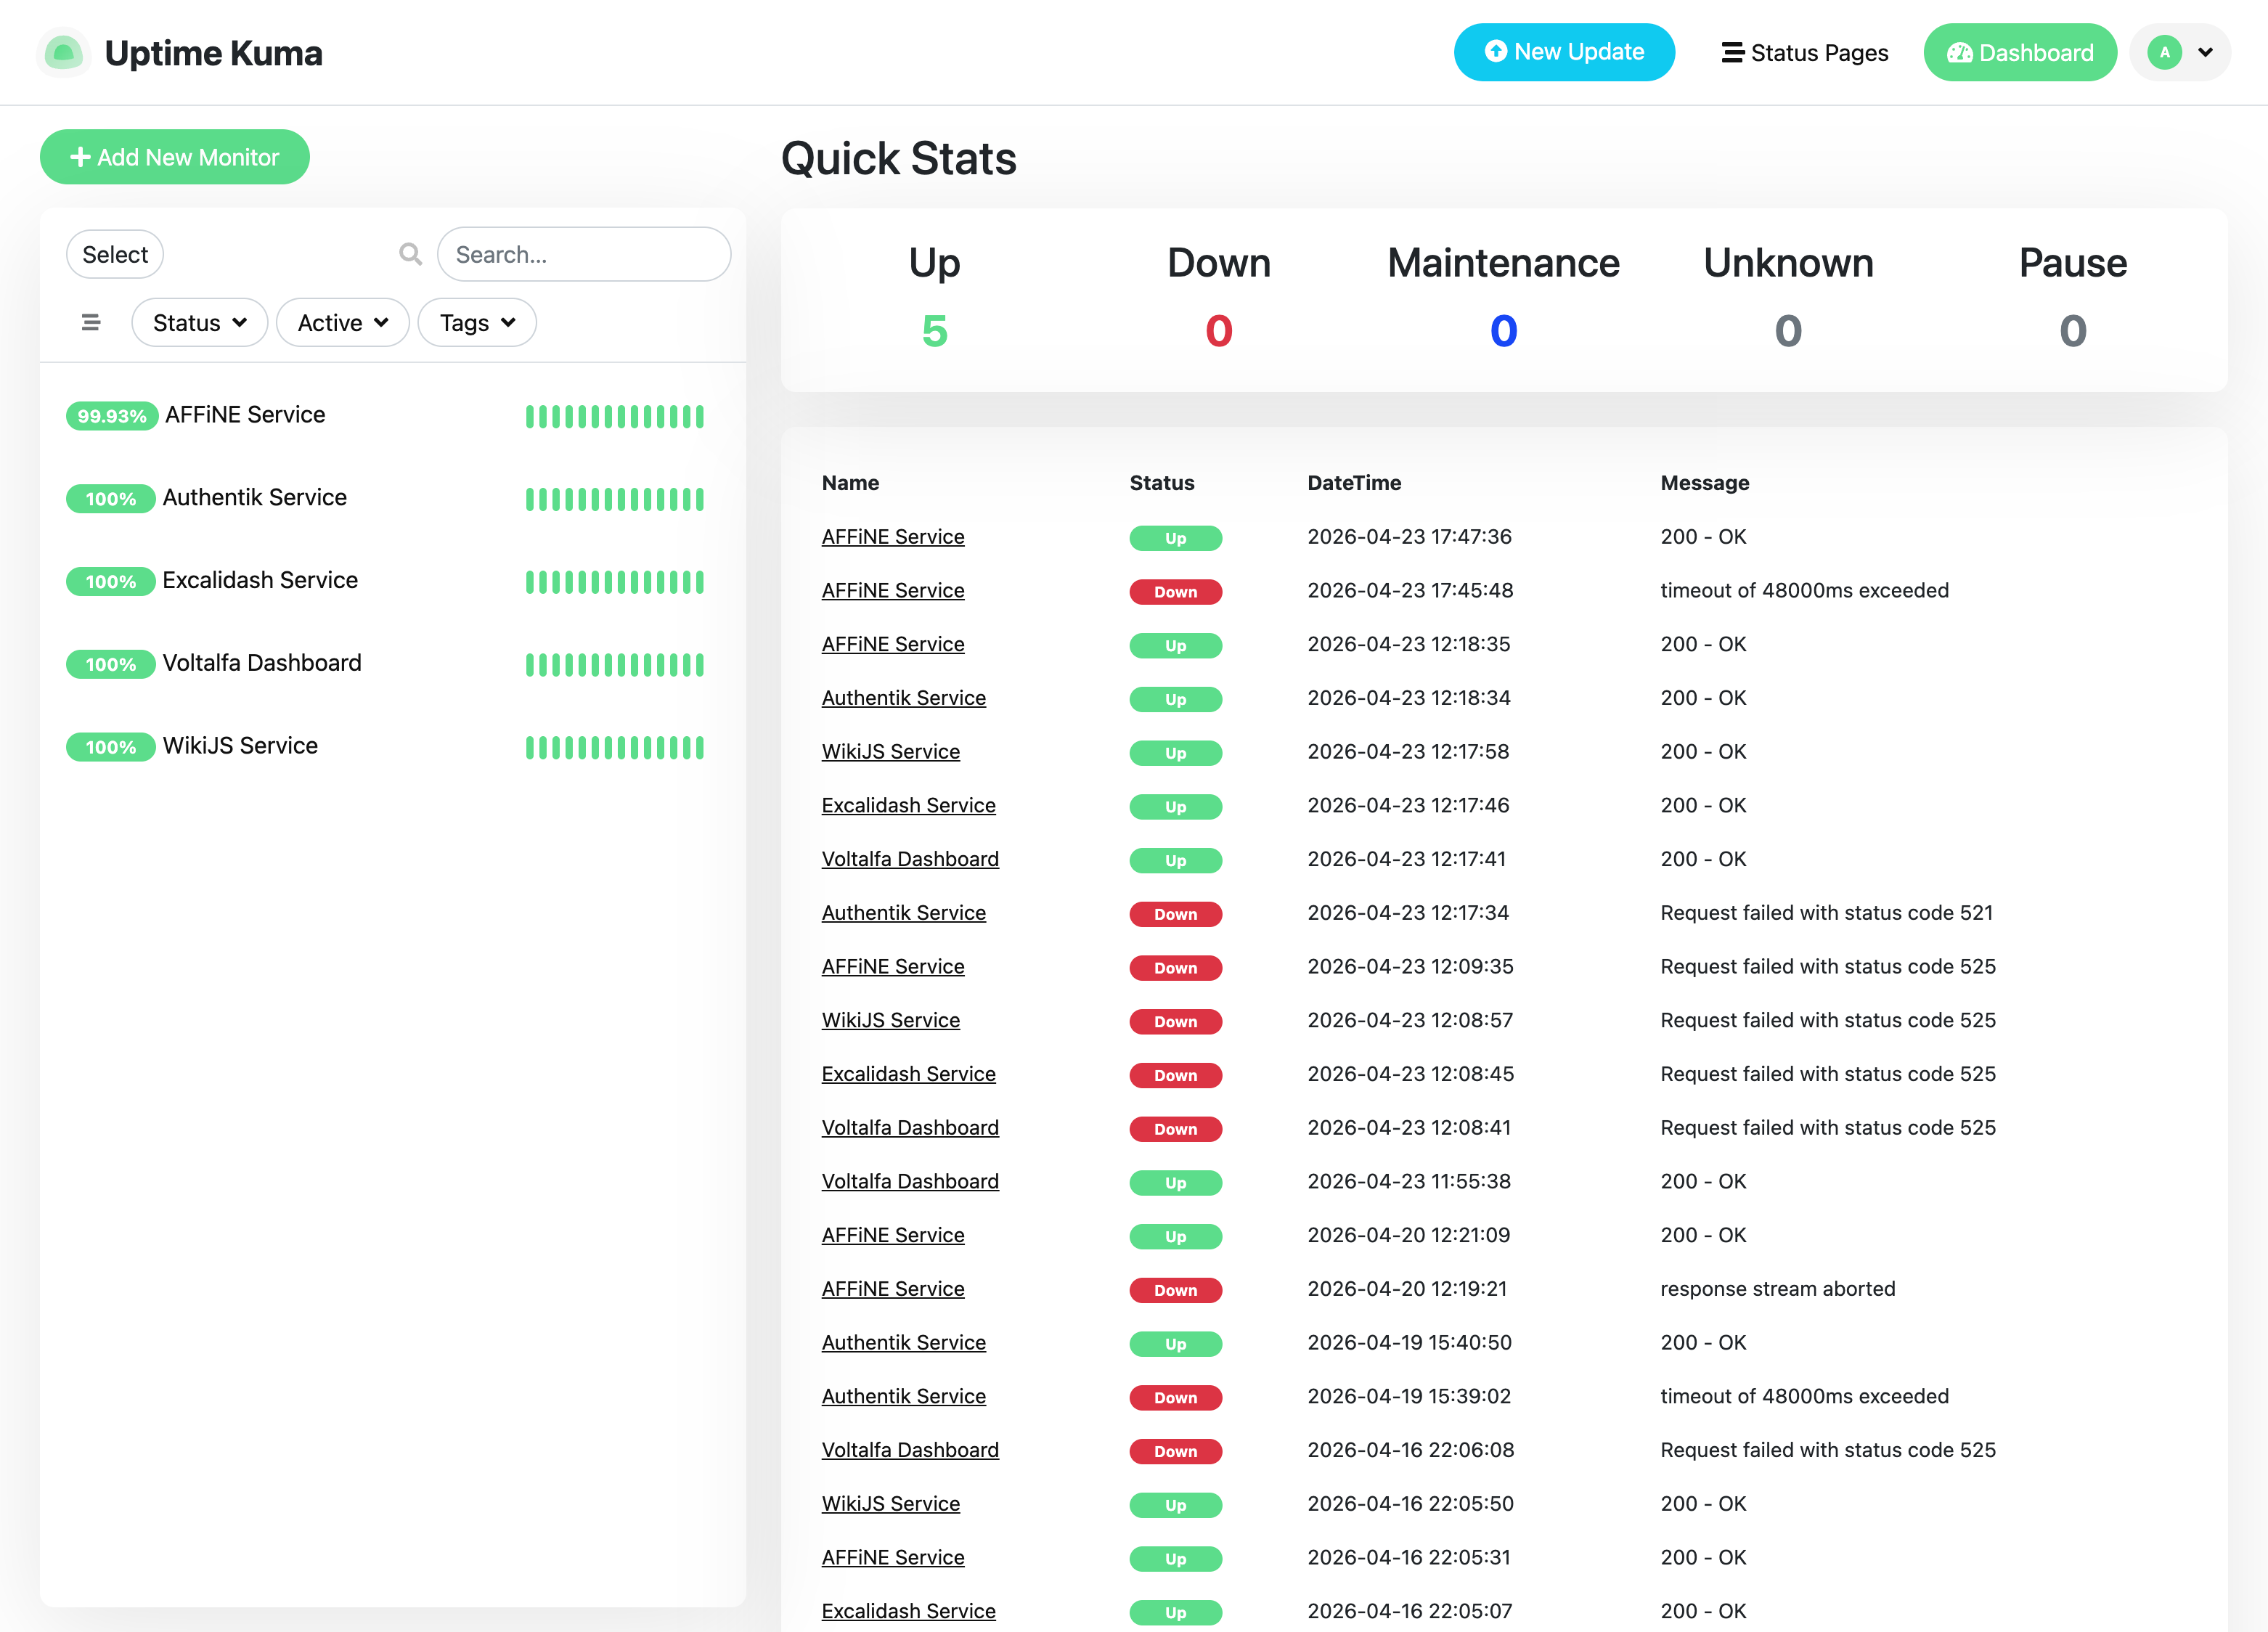This screenshot has height=1632, width=2268.
Task: Click the DateTime column header
Action: pyautogui.click(x=1354, y=483)
